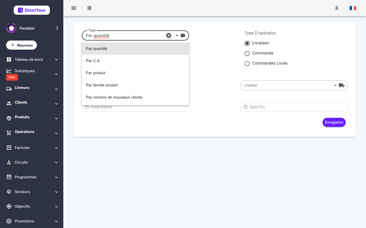Image resolution: width=366 pixels, height=228 pixels.
Task: Click the Objectifs target icon
Action: [x=9, y=206]
